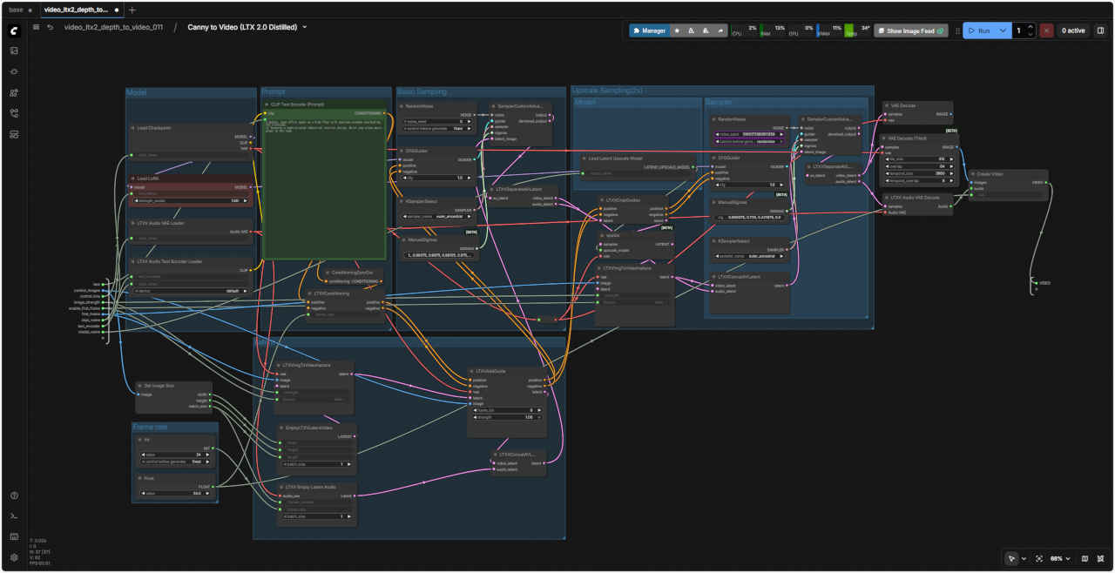Add a new workflow tab with plus

click(x=132, y=10)
